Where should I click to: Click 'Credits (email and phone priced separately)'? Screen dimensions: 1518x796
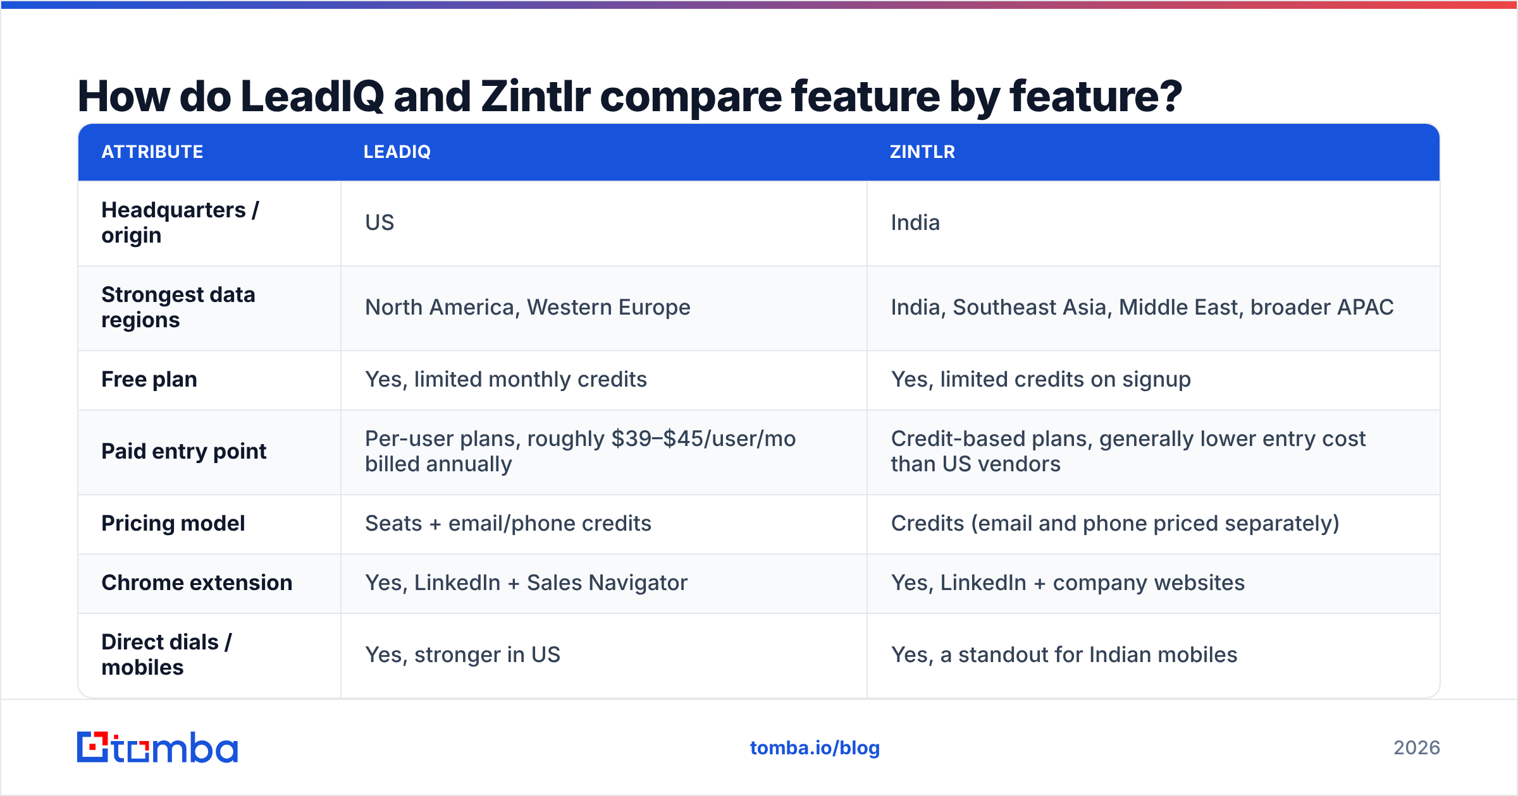(x=1115, y=524)
